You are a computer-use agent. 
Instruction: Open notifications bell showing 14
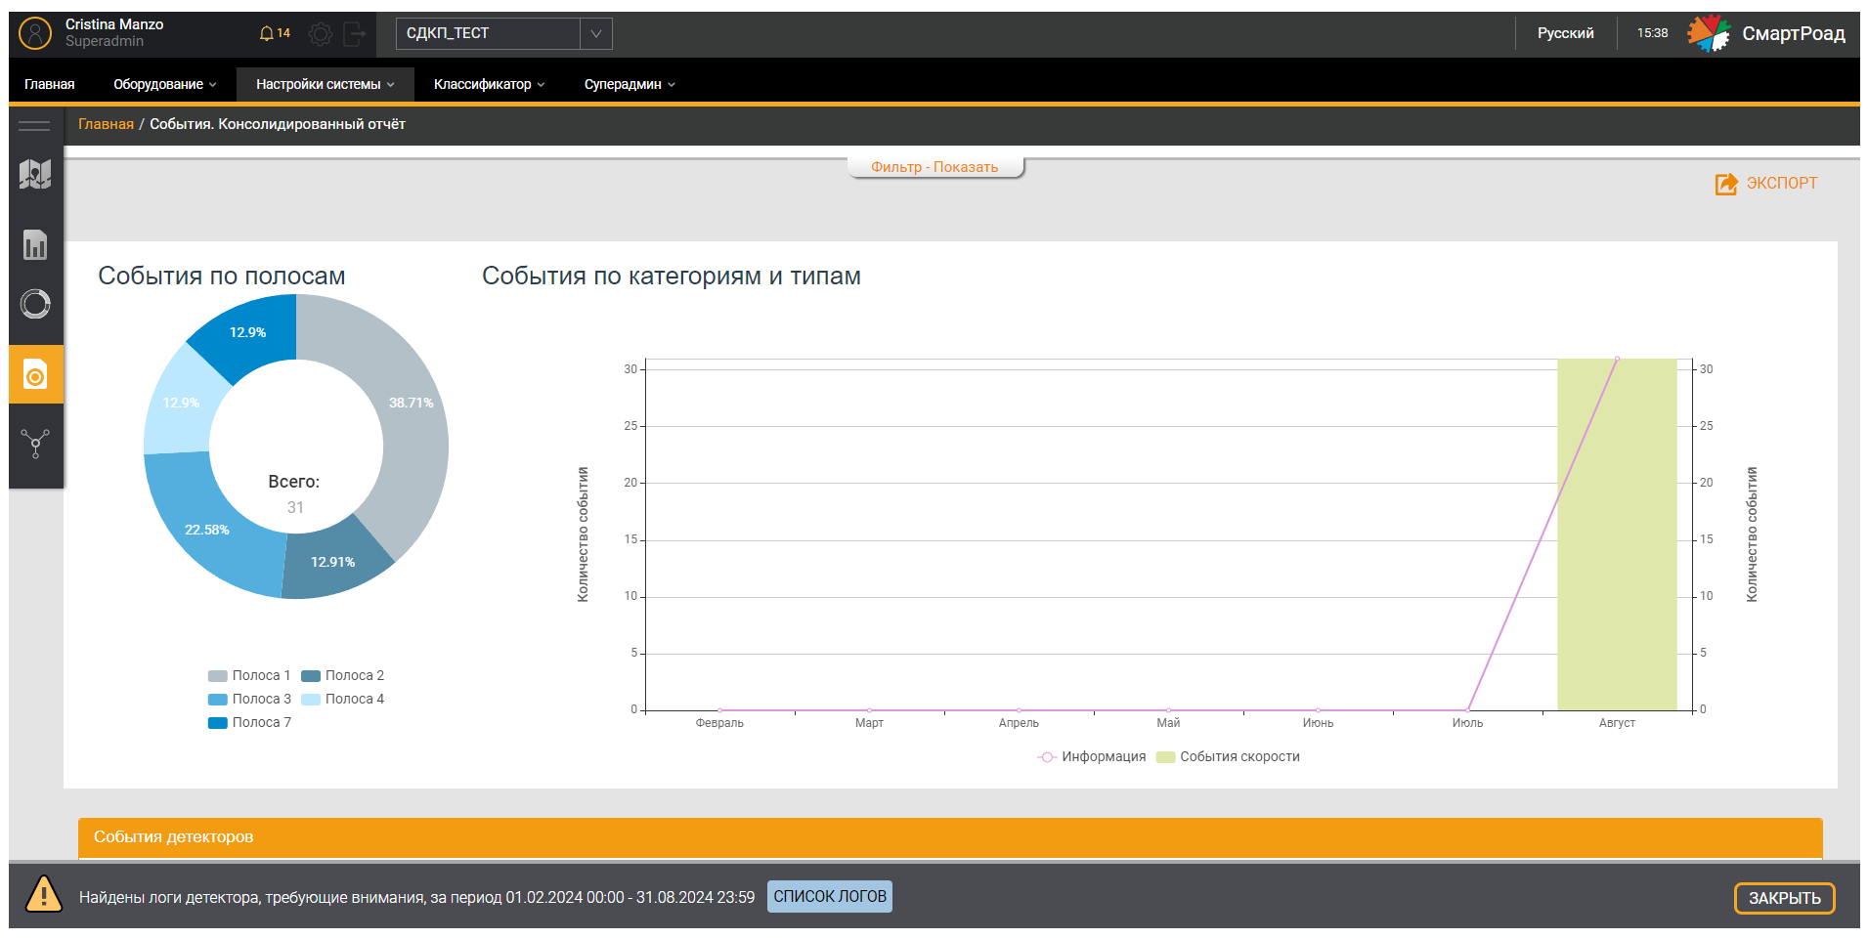[275, 33]
